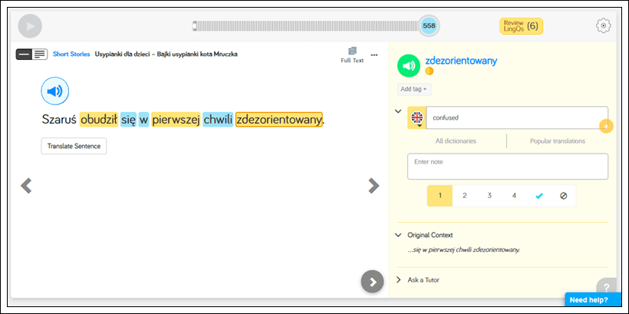Open the Full Text view icon

coord(352,54)
